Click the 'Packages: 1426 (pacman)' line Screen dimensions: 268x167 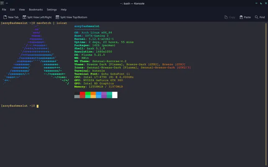pos(95,46)
